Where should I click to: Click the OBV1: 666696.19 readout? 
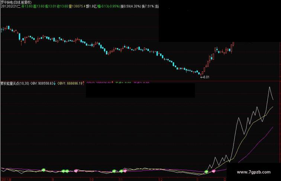tap(70, 83)
